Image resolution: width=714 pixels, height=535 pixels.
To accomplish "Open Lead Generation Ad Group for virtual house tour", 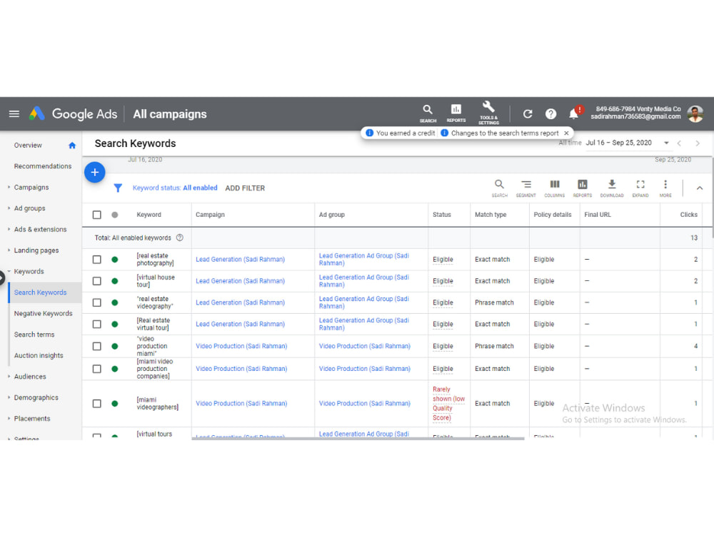I will [x=364, y=281].
